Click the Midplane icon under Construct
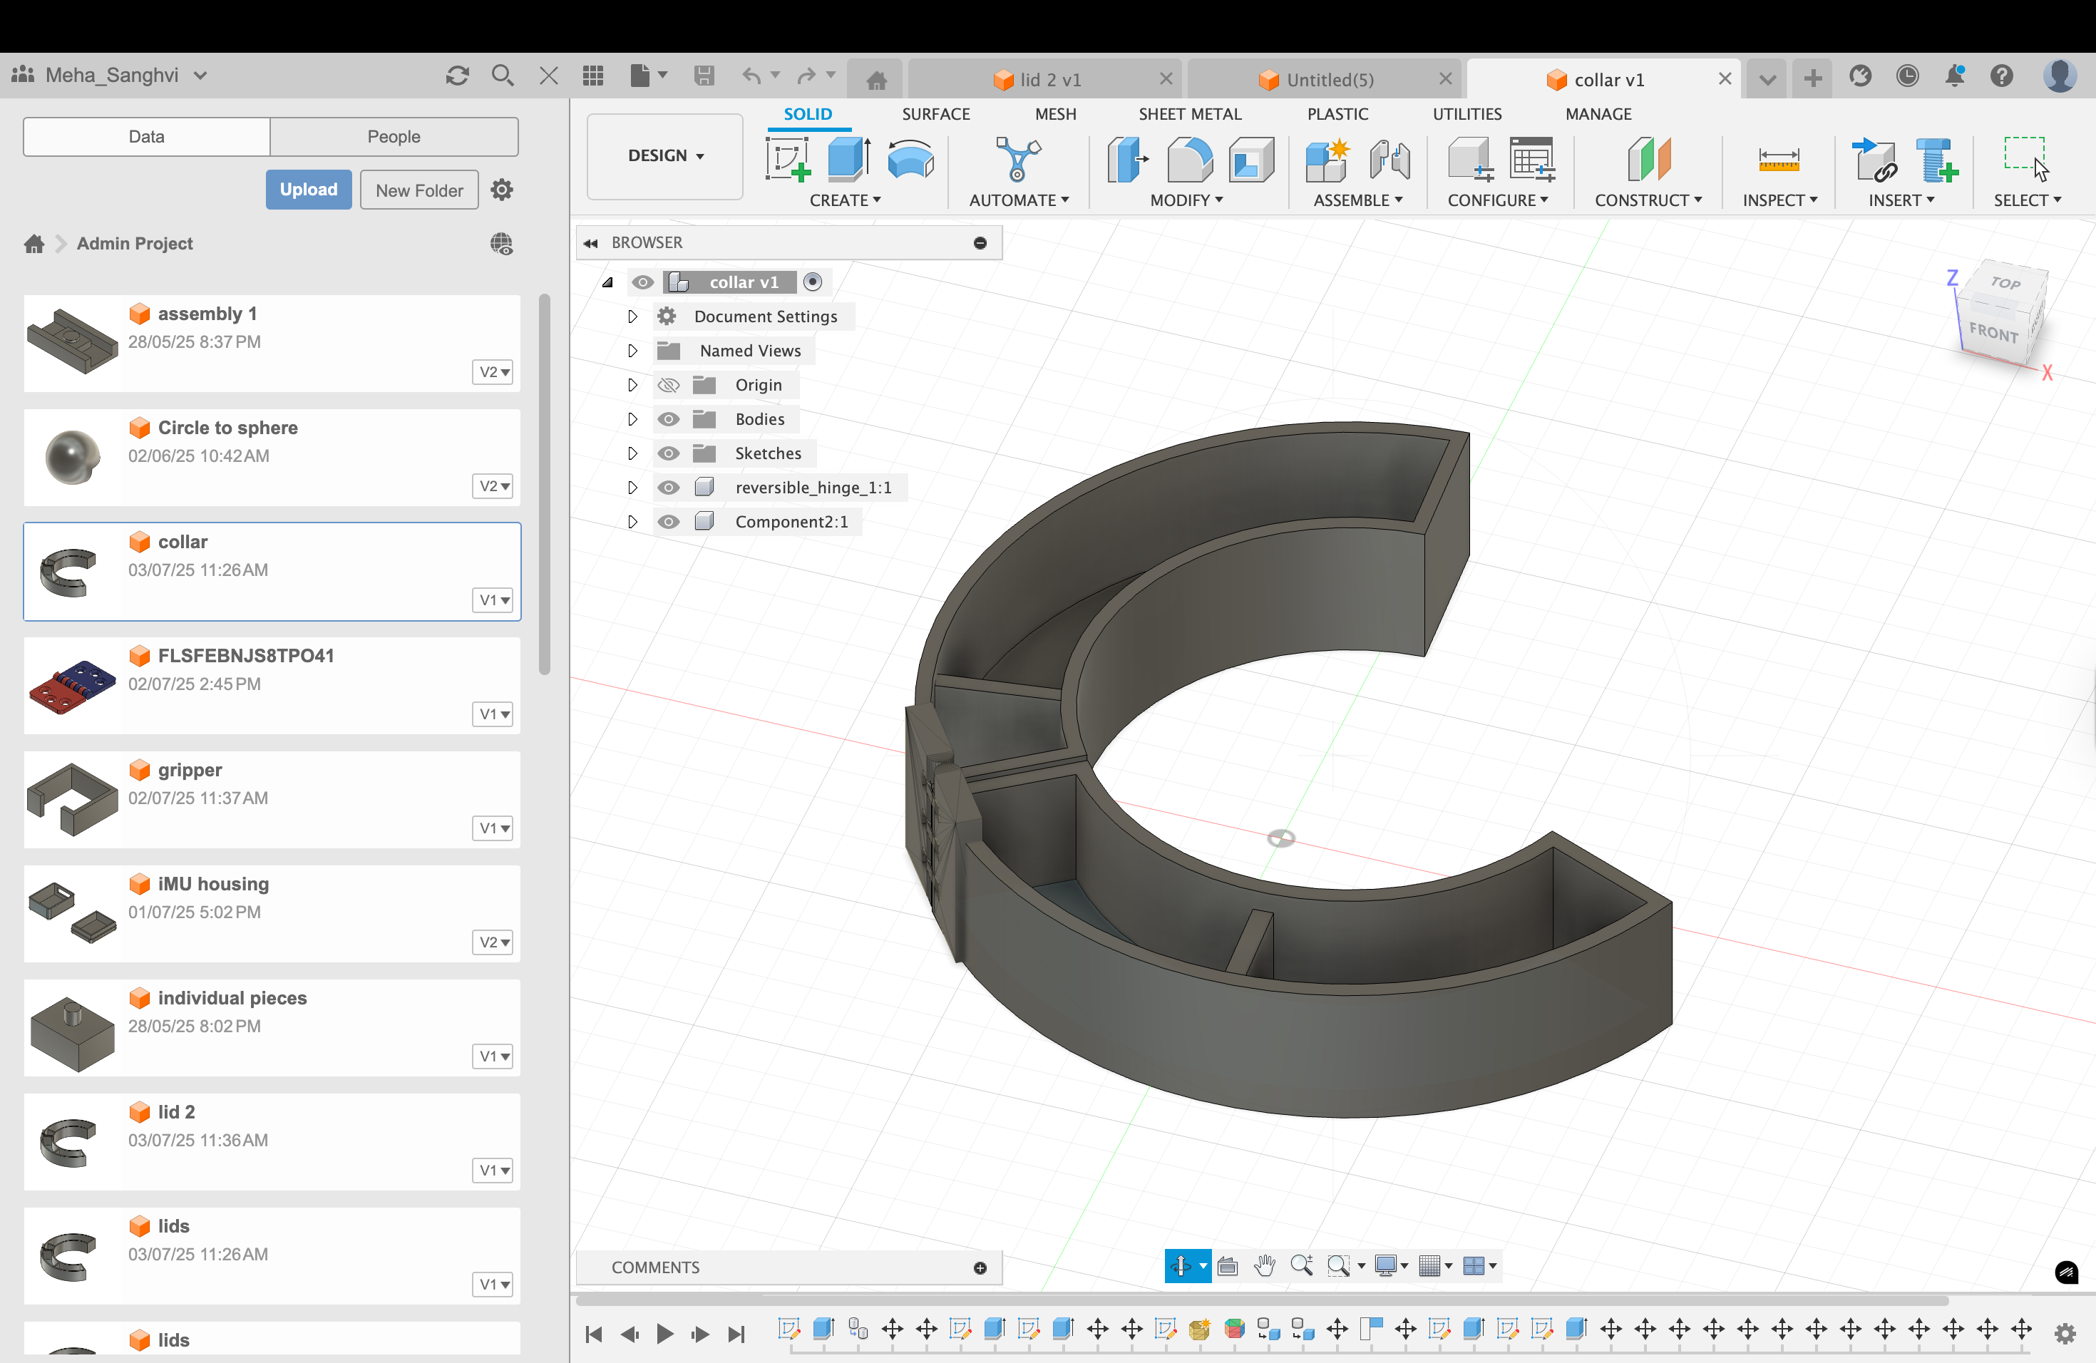The width and height of the screenshot is (2096, 1363). pyautogui.click(x=1648, y=160)
